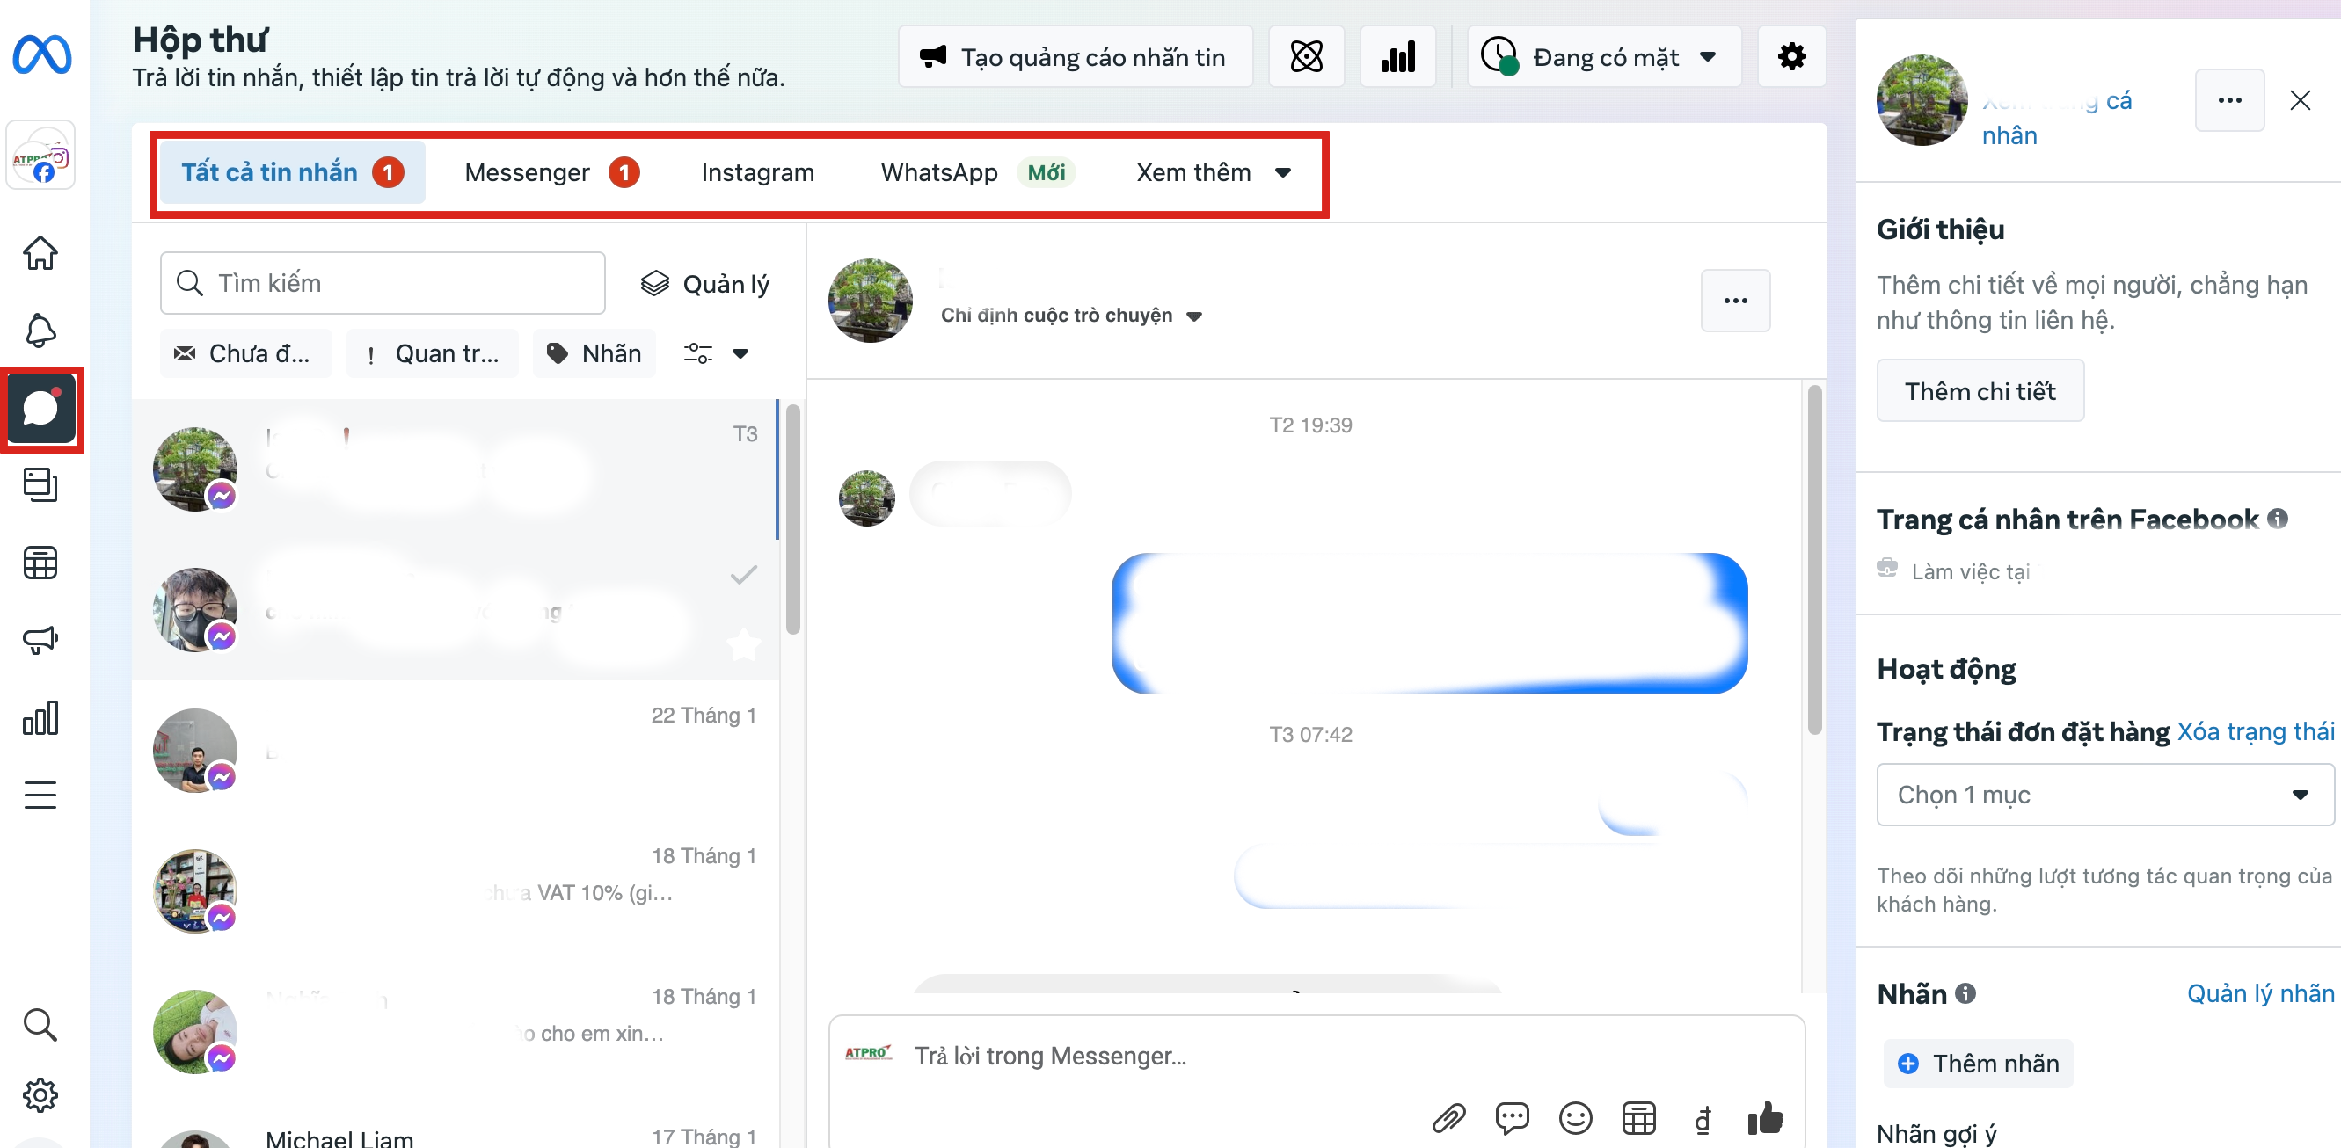Viewport: 2341px width, 1148px height.
Task: Open the conversation dated 22 Tháng 1
Action: tap(456, 750)
